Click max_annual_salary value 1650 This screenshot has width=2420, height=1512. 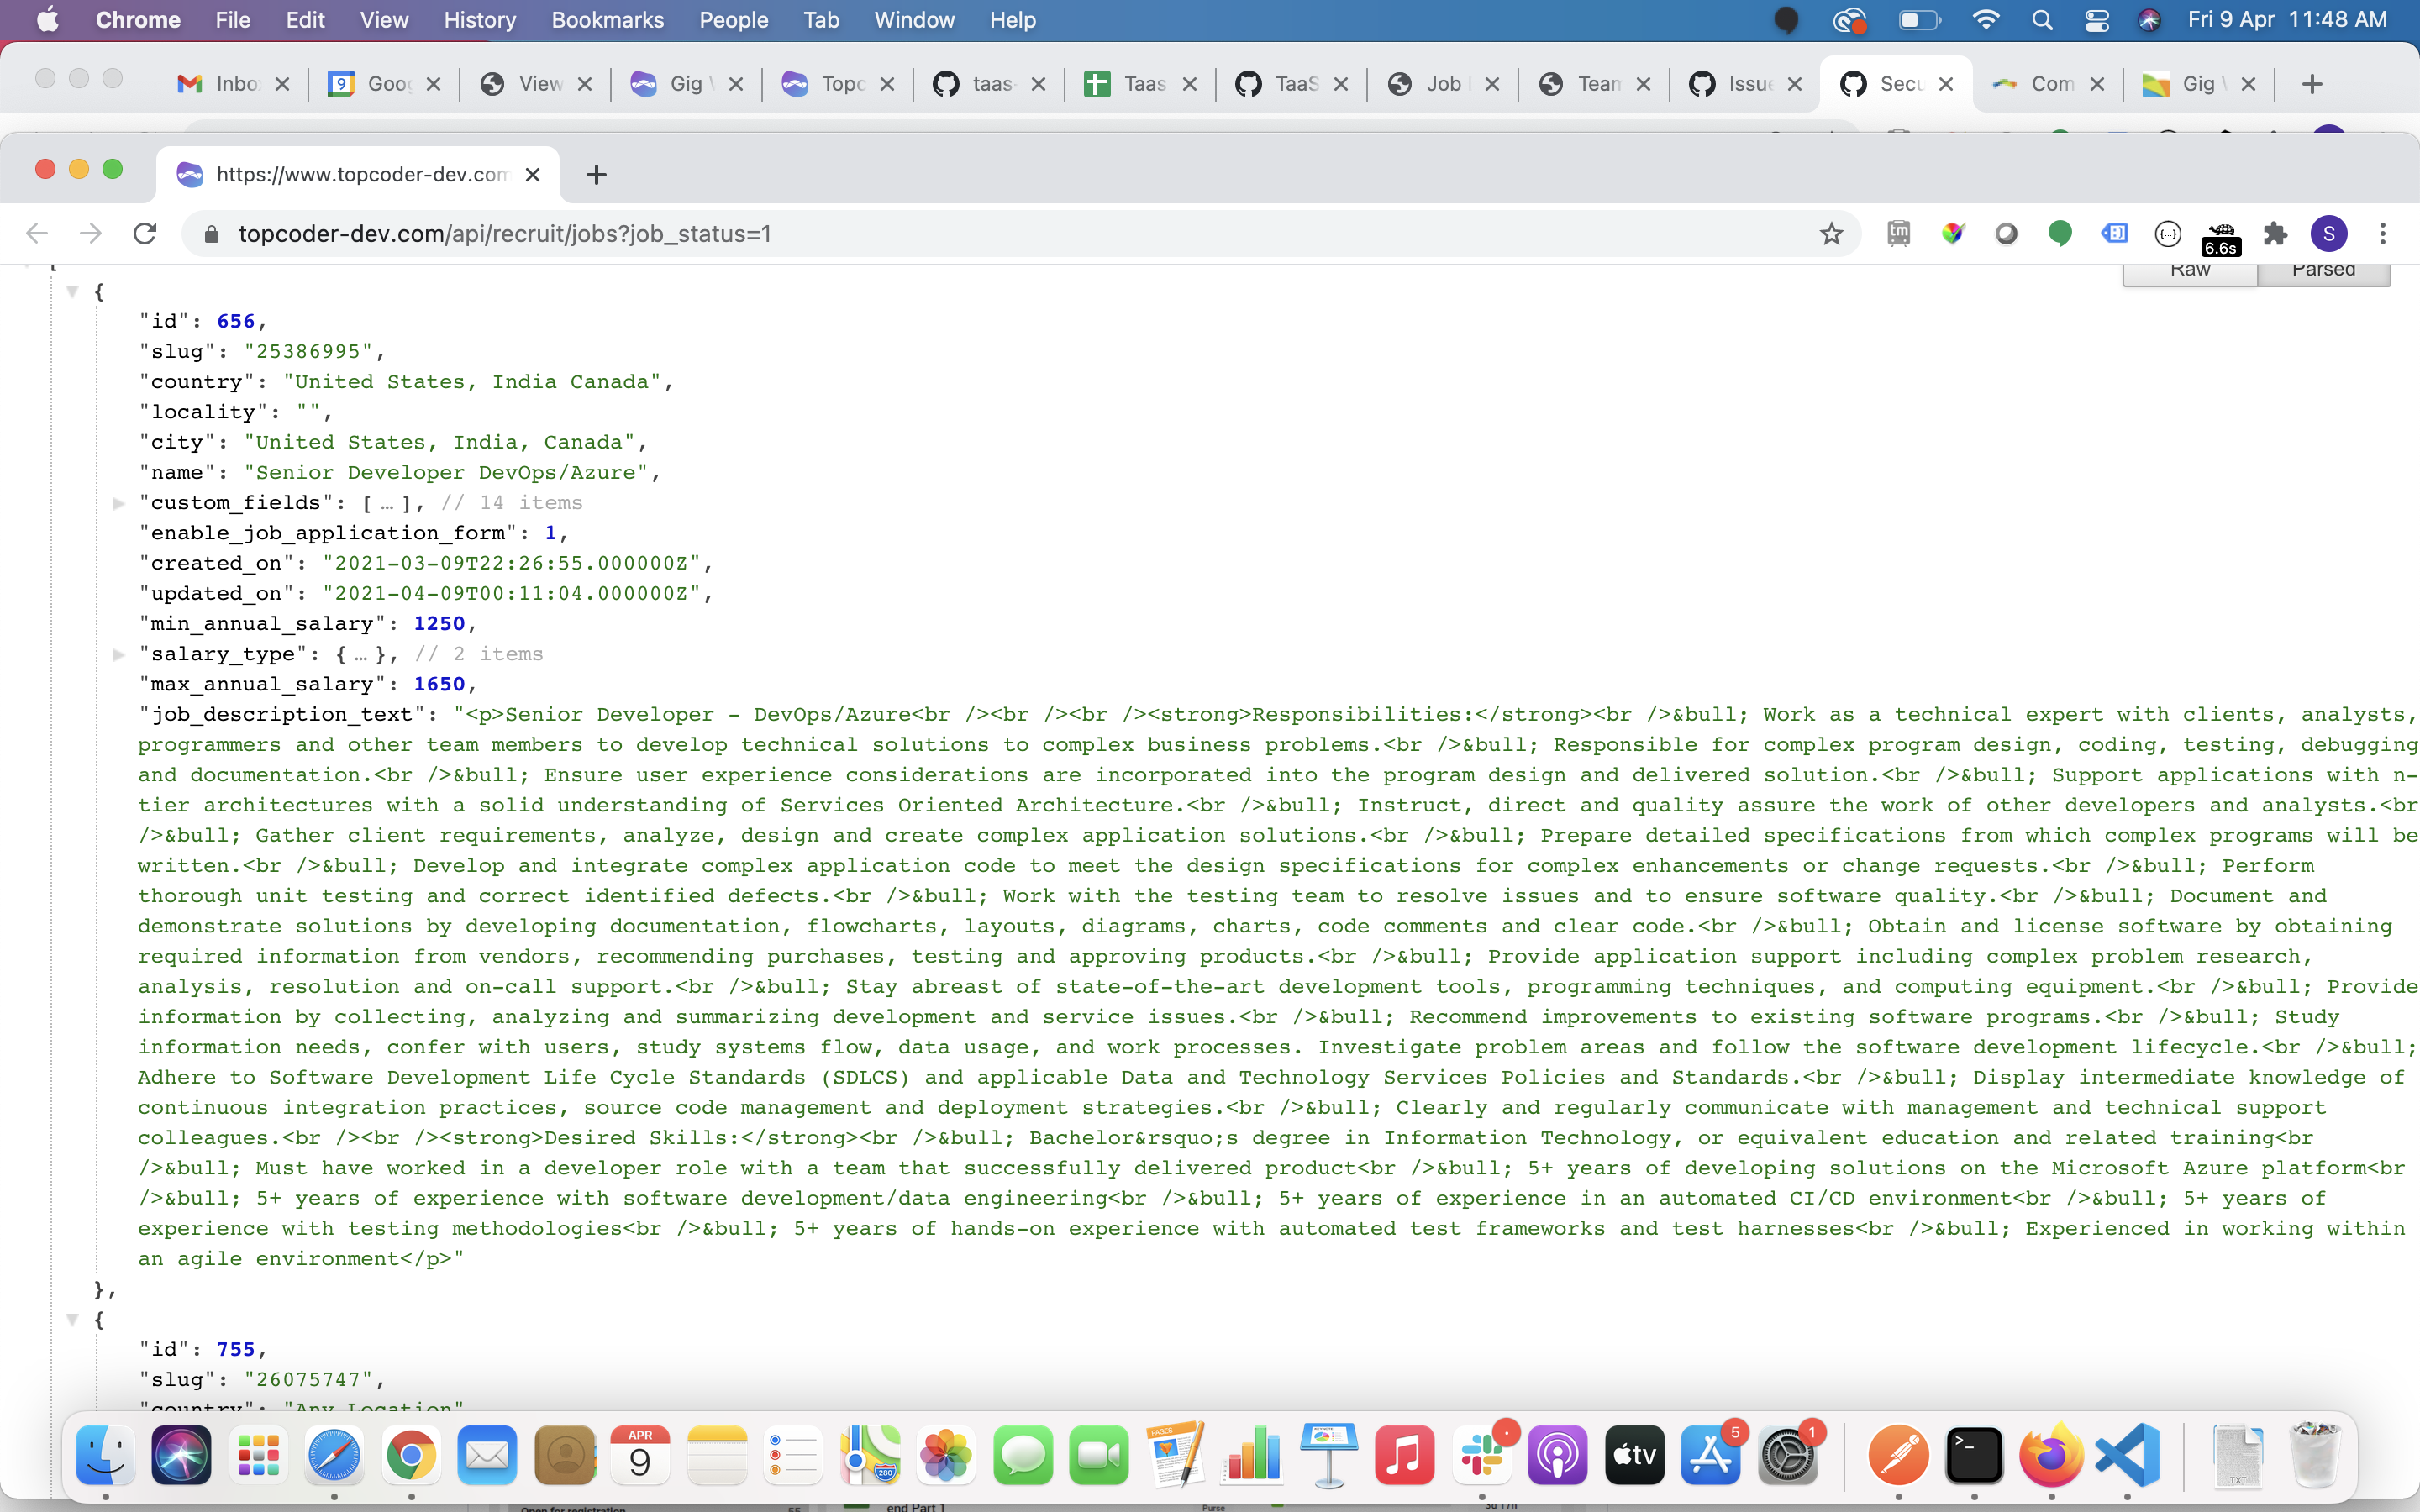[x=439, y=684]
